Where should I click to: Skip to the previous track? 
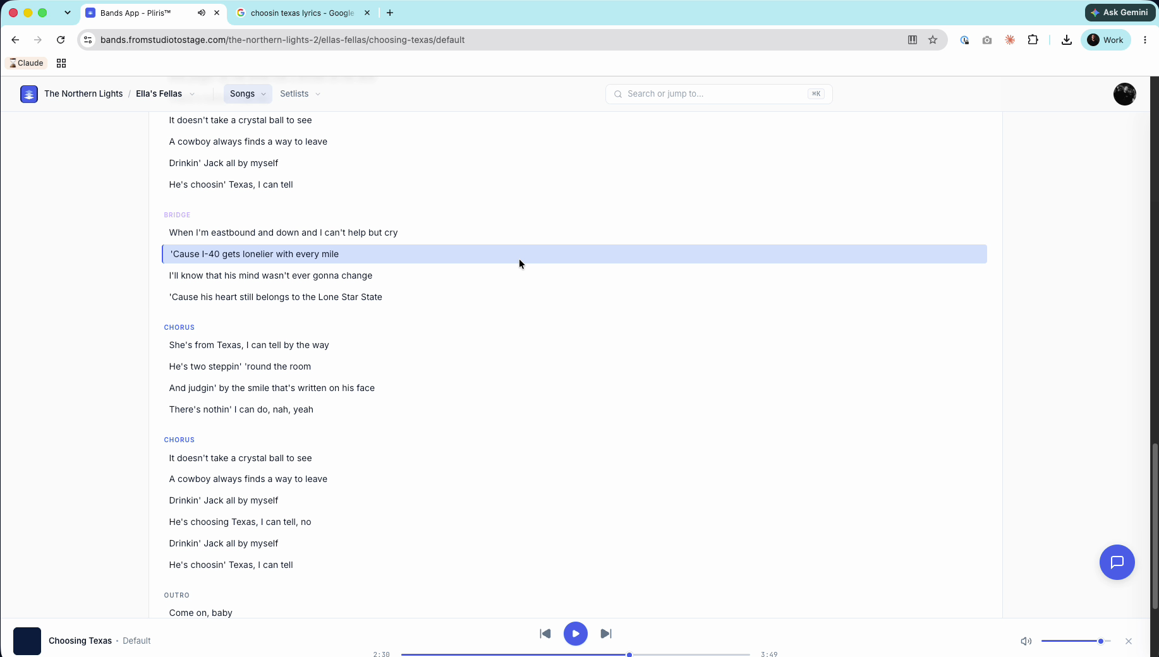coord(545,634)
